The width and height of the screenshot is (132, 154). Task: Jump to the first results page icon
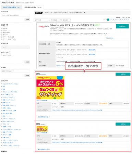coord(104,20)
